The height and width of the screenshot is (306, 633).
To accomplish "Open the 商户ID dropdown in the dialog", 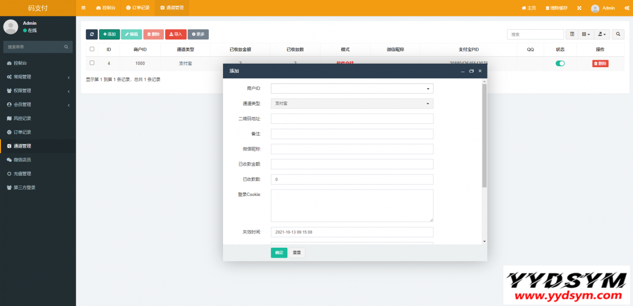I will [352, 89].
